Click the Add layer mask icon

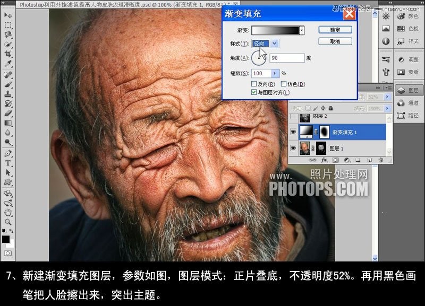[x=335, y=159]
